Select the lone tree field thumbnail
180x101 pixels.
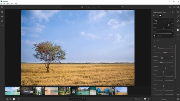(x=121, y=91)
